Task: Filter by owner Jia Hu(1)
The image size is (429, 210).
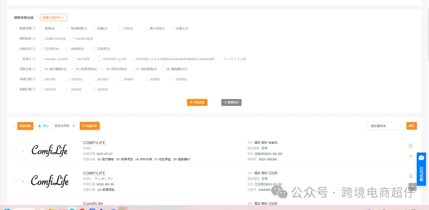Action: [x=73, y=59]
